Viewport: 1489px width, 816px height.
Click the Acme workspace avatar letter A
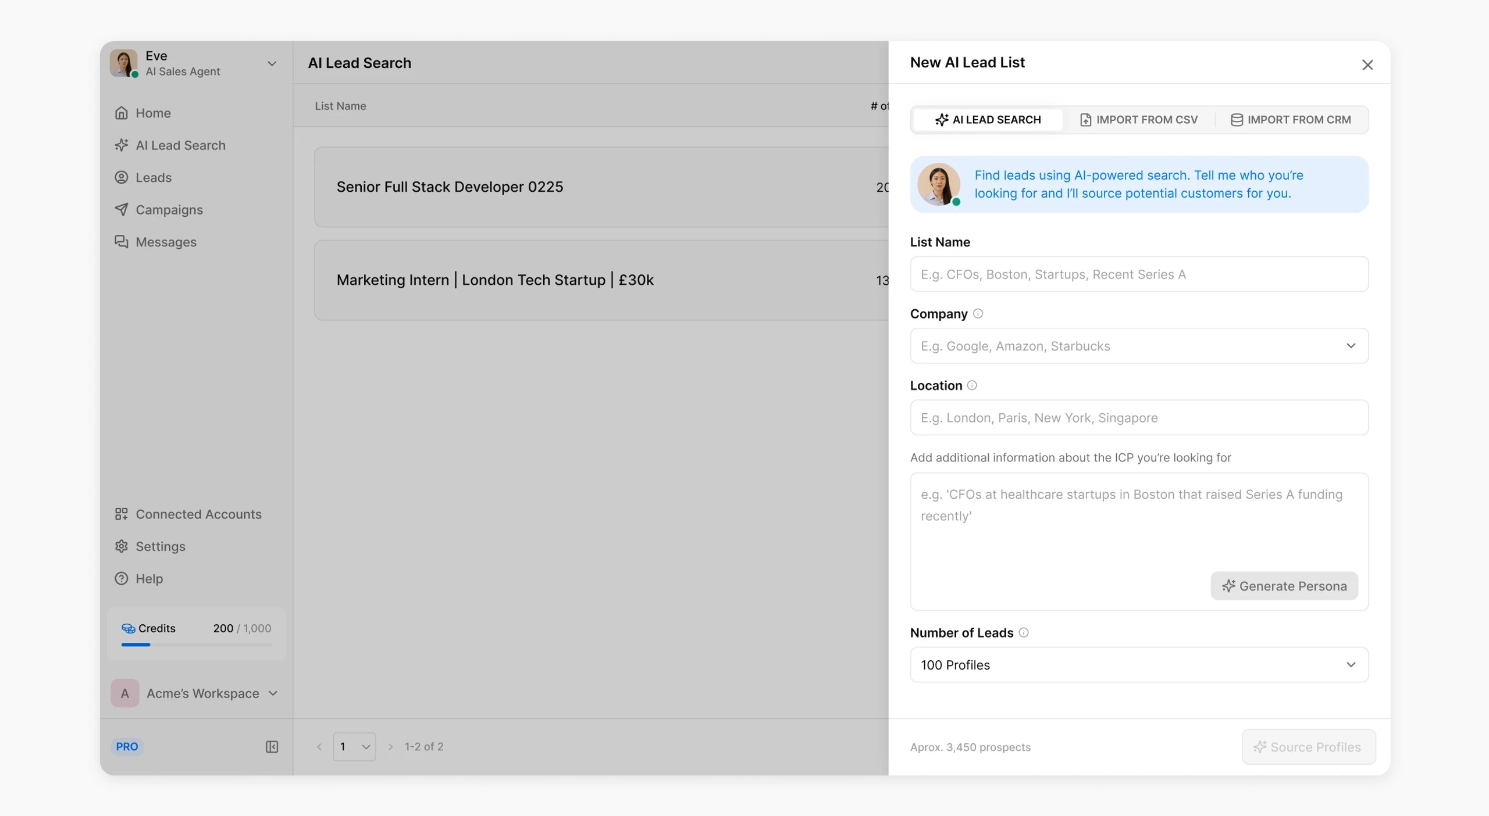point(124,693)
